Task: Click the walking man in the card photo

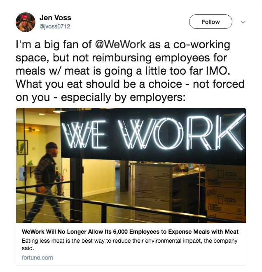Action: tap(47, 181)
